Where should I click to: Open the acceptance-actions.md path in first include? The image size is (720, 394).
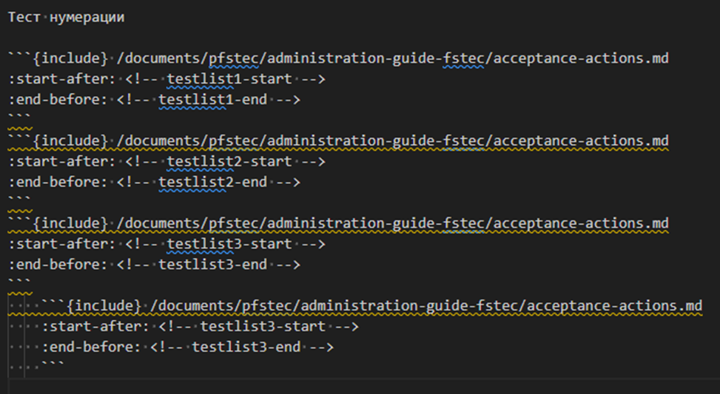[x=392, y=58]
